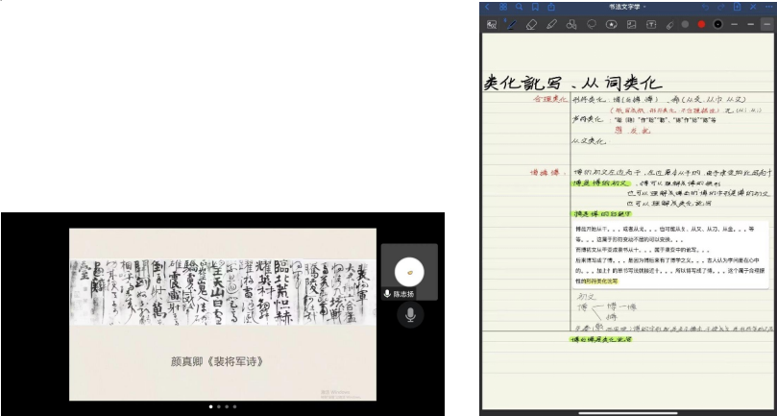Select the medium stroke width
Image resolution: width=777 pixels, height=416 pixels.
click(751, 24)
